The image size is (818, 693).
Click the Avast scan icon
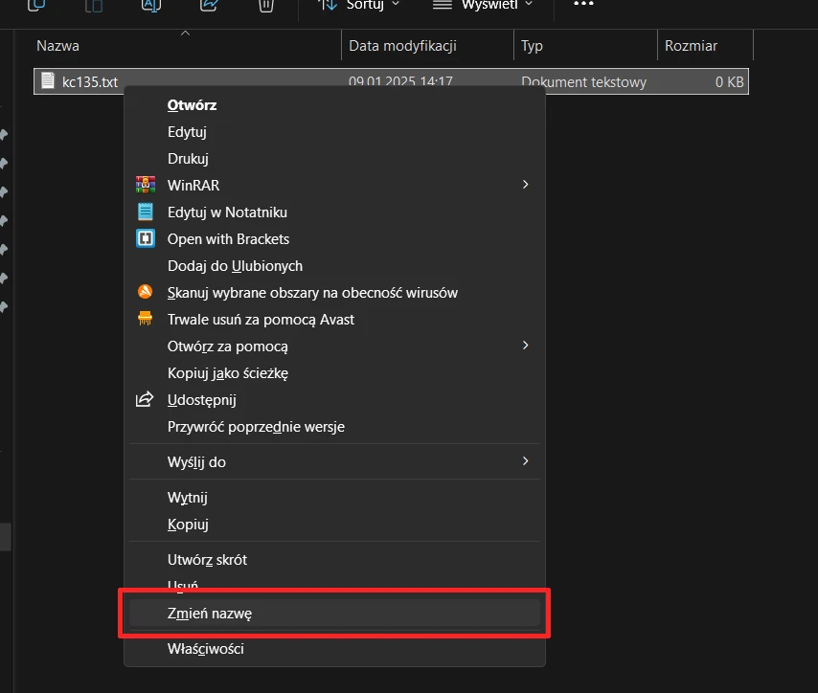(x=145, y=292)
